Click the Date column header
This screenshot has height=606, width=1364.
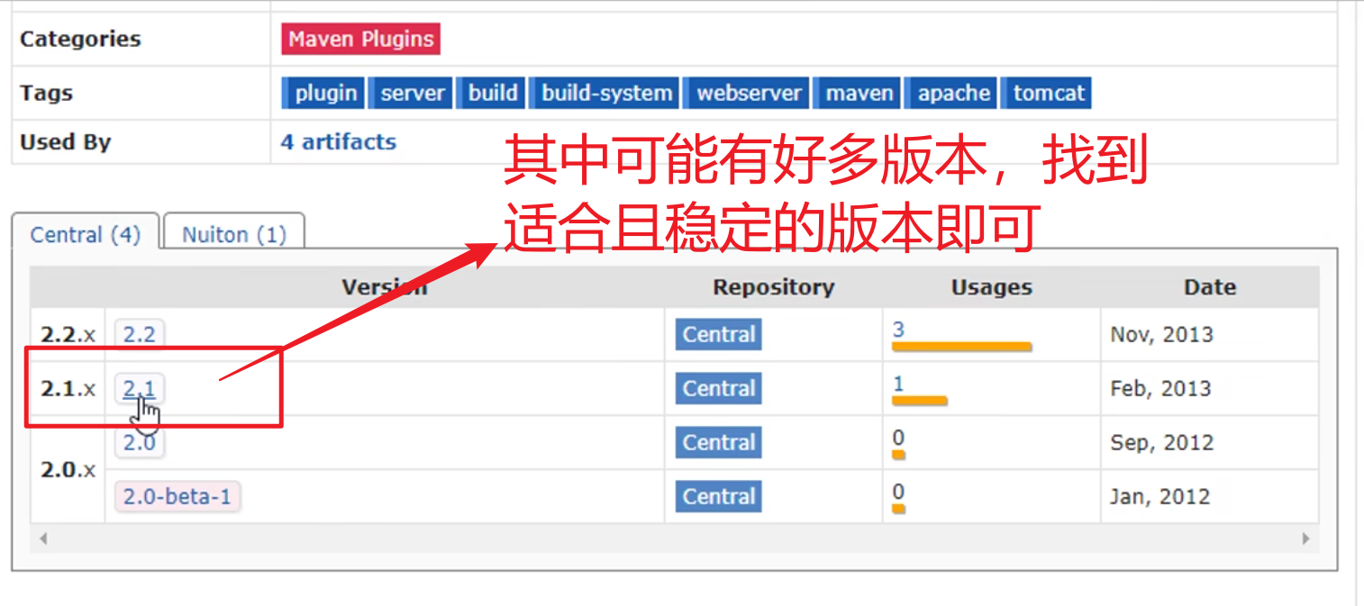(1209, 287)
